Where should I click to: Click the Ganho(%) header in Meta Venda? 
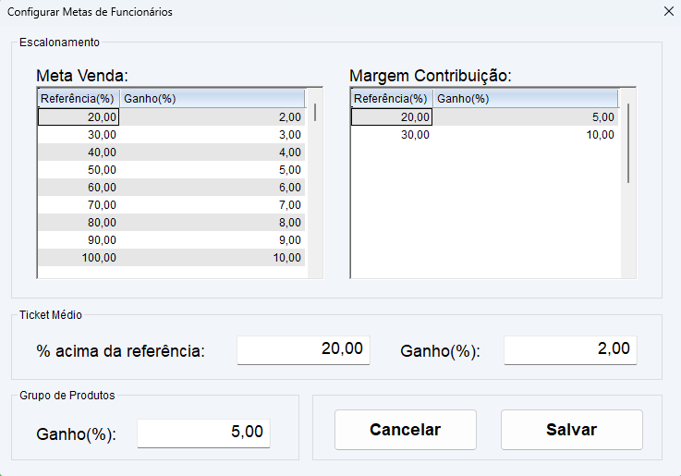[213, 99]
